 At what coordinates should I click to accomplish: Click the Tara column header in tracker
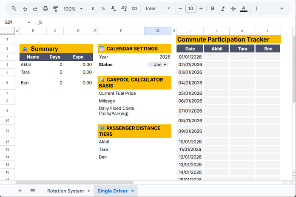pos(242,49)
